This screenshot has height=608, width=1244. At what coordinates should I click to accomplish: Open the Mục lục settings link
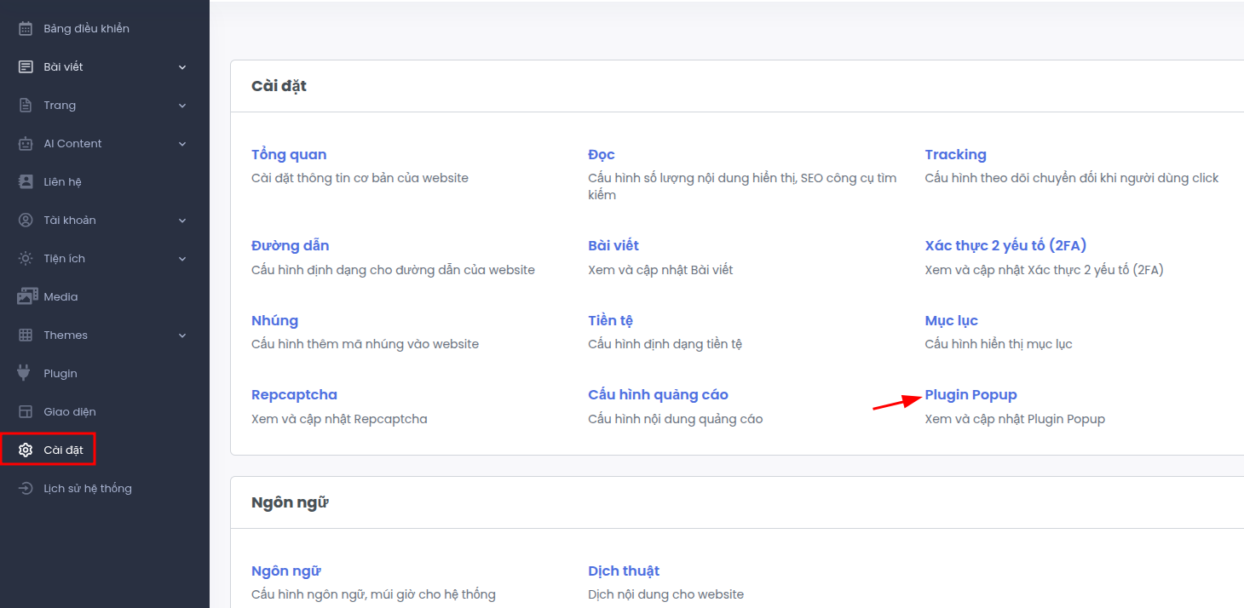[x=952, y=320]
